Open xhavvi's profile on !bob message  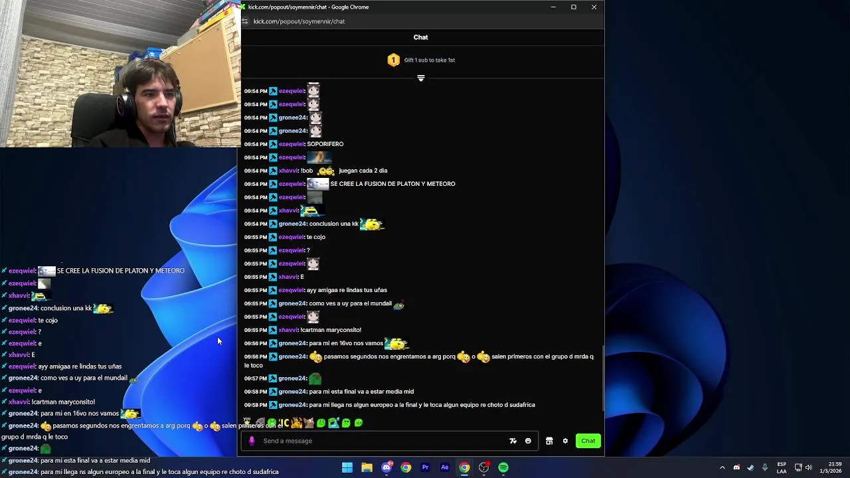(288, 171)
